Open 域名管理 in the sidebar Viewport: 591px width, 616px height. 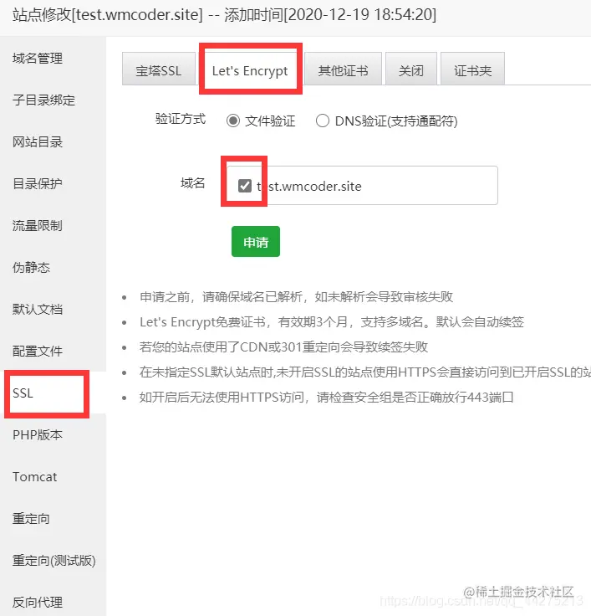53,58
